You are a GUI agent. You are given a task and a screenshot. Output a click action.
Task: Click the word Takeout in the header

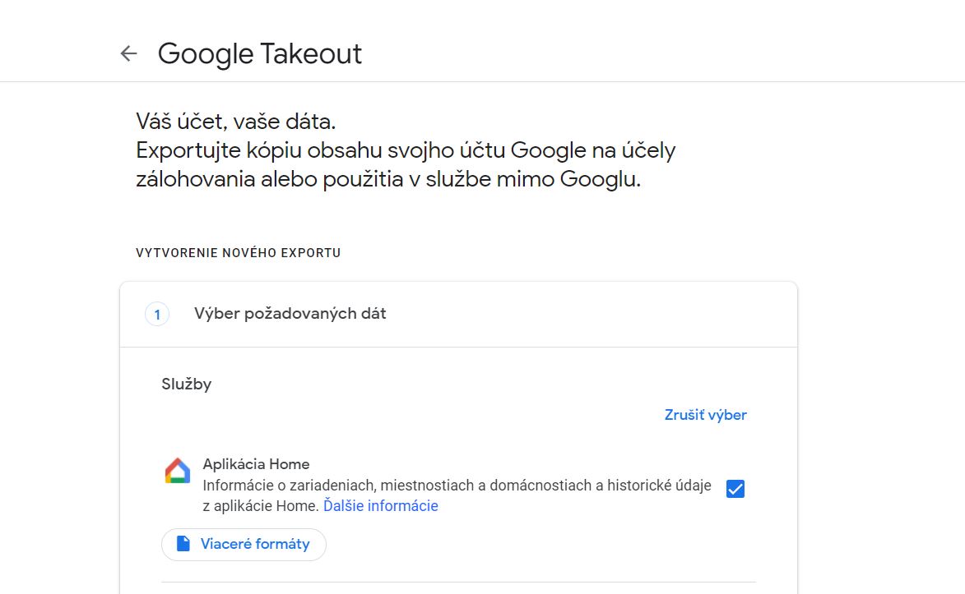(x=311, y=54)
